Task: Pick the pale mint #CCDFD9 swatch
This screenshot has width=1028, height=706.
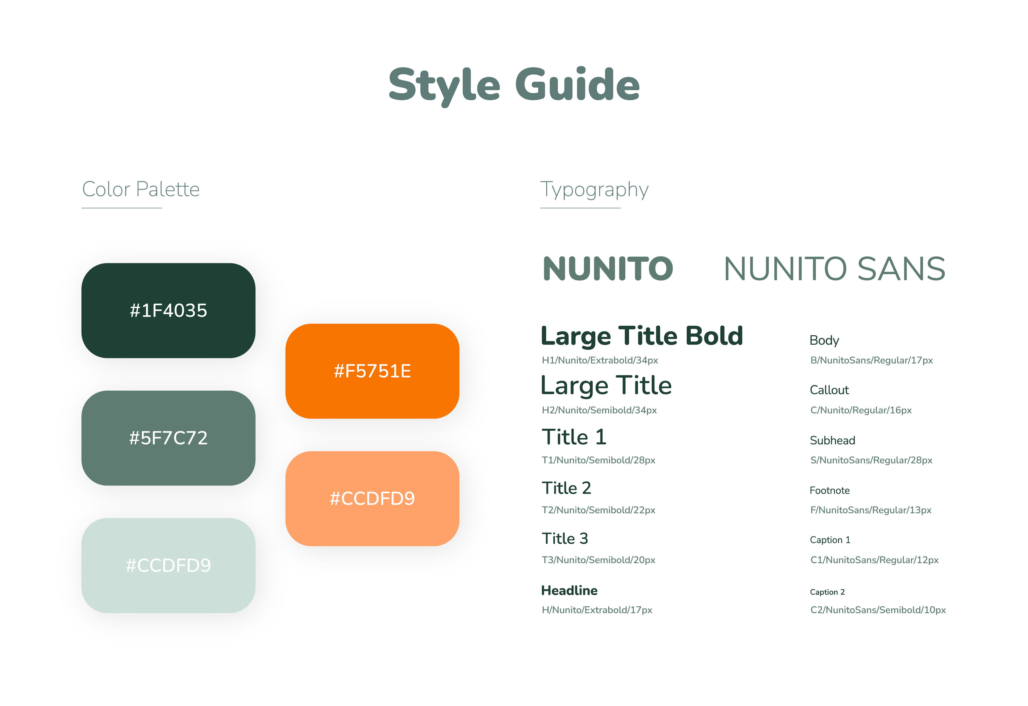Action: click(168, 565)
